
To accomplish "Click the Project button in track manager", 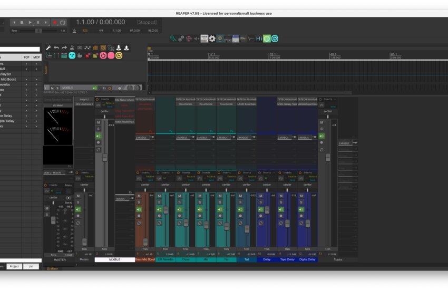I will click(14, 266).
